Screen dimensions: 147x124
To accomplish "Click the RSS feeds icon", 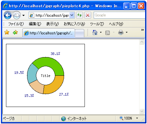I will coord(108,32).
